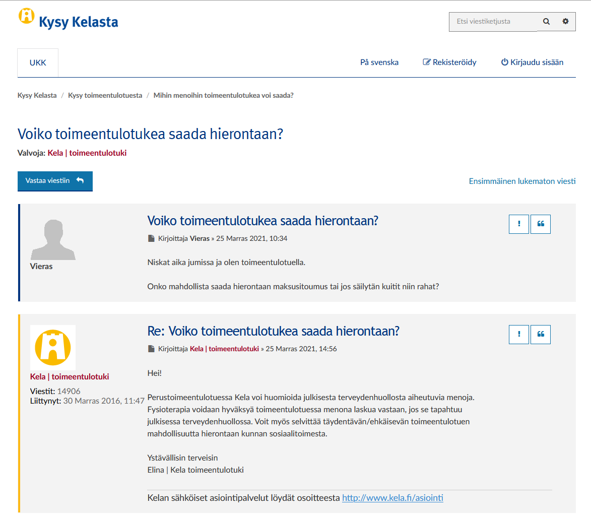Click post icon beside Kirjoittaja Kela

[151, 349]
